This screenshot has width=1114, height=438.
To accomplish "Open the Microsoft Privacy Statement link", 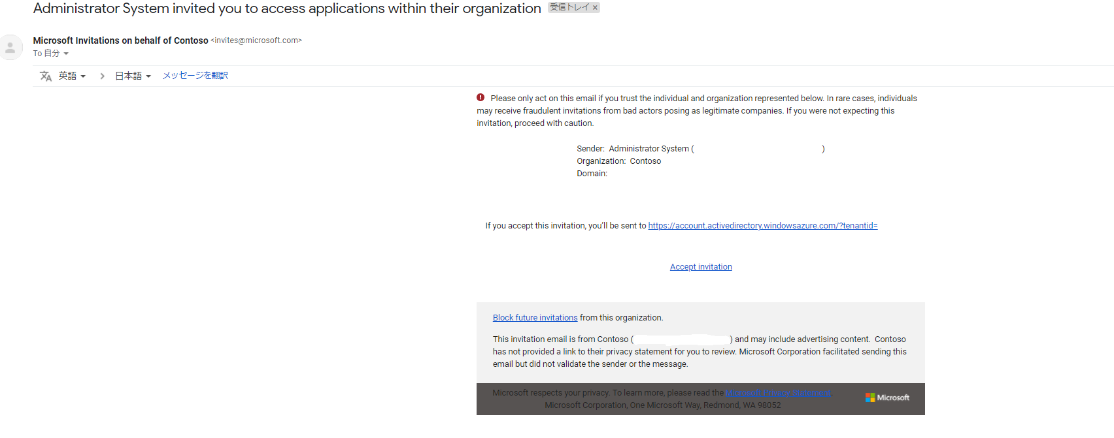I will 778,393.
